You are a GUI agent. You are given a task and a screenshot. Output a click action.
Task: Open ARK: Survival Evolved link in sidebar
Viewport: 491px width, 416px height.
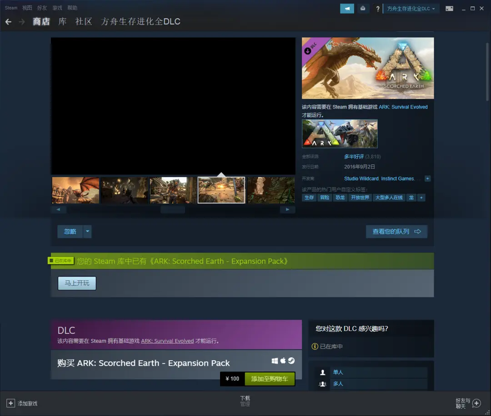pos(403,107)
